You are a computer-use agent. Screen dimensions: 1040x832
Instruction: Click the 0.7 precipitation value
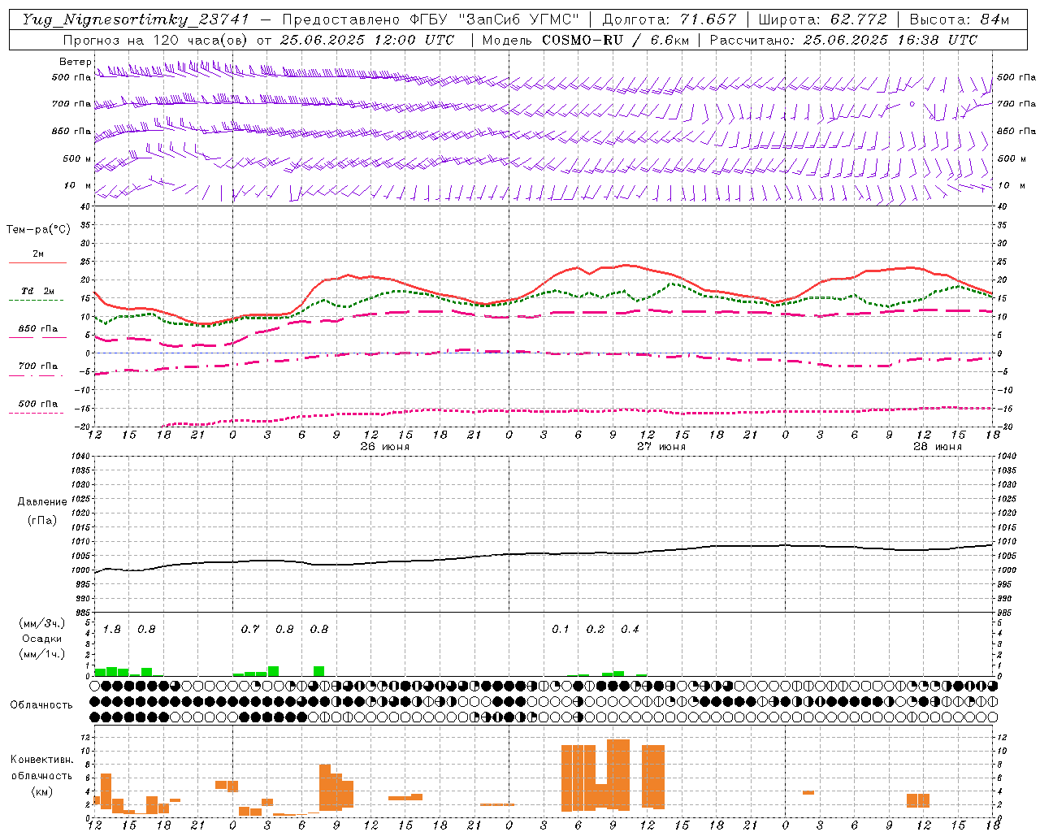point(249,630)
